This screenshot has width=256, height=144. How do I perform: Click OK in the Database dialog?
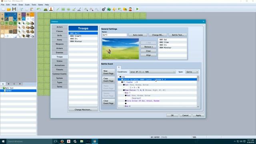click(x=172, y=116)
